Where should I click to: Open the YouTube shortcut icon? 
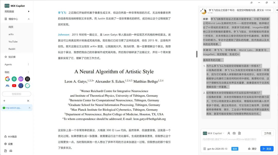[x=14, y=86]
